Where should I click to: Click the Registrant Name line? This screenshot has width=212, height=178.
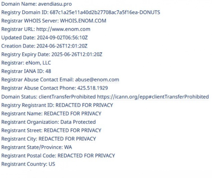tap(51, 114)
